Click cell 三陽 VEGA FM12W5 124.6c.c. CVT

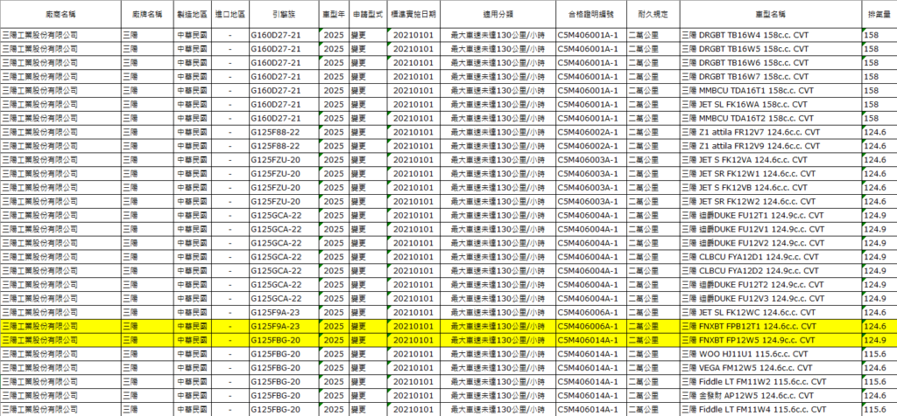[x=771, y=368]
